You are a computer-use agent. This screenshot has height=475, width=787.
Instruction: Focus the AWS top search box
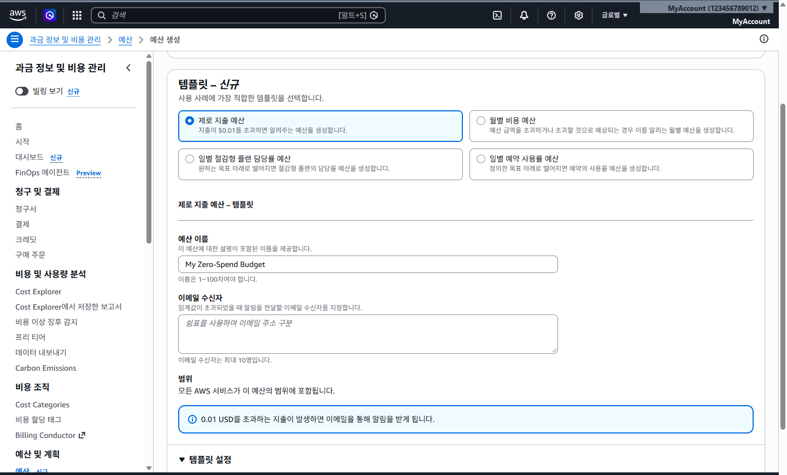click(238, 15)
